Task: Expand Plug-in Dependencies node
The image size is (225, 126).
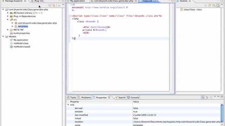Action: tap(8, 16)
